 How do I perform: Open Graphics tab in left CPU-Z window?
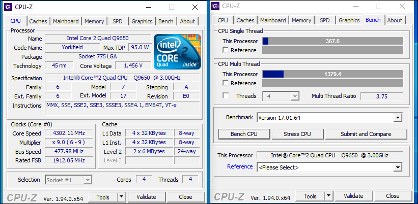click(x=142, y=21)
